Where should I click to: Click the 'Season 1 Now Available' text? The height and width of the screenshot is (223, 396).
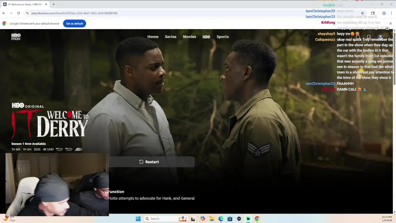[x=28, y=144]
